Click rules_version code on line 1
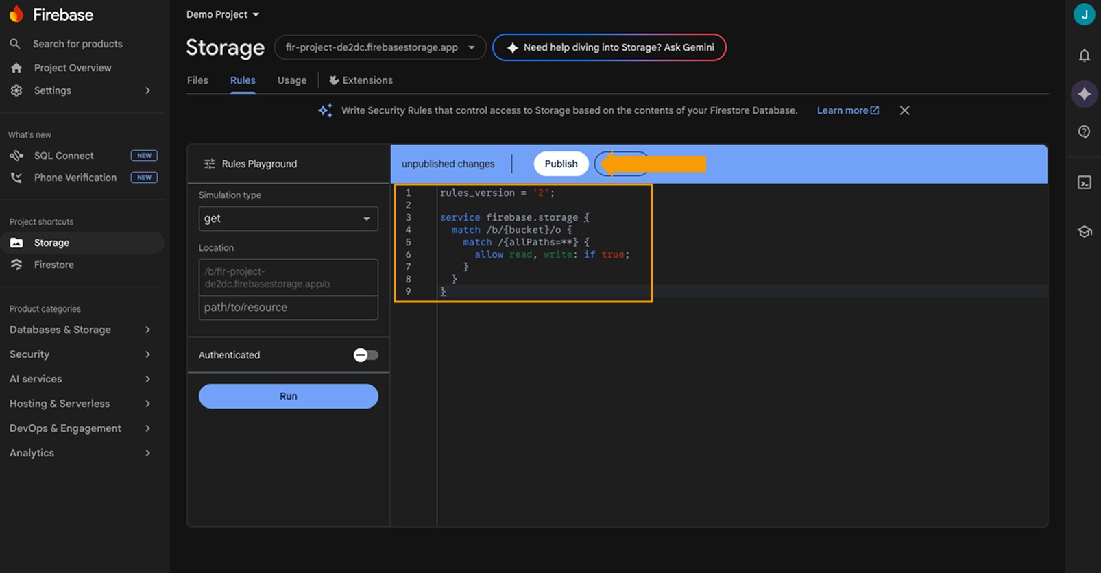 click(497, 193)
